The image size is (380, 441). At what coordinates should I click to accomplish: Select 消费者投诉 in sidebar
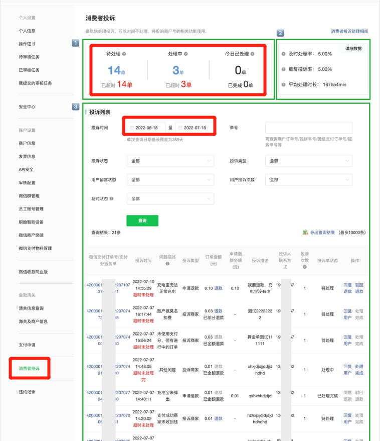point(29,369)
